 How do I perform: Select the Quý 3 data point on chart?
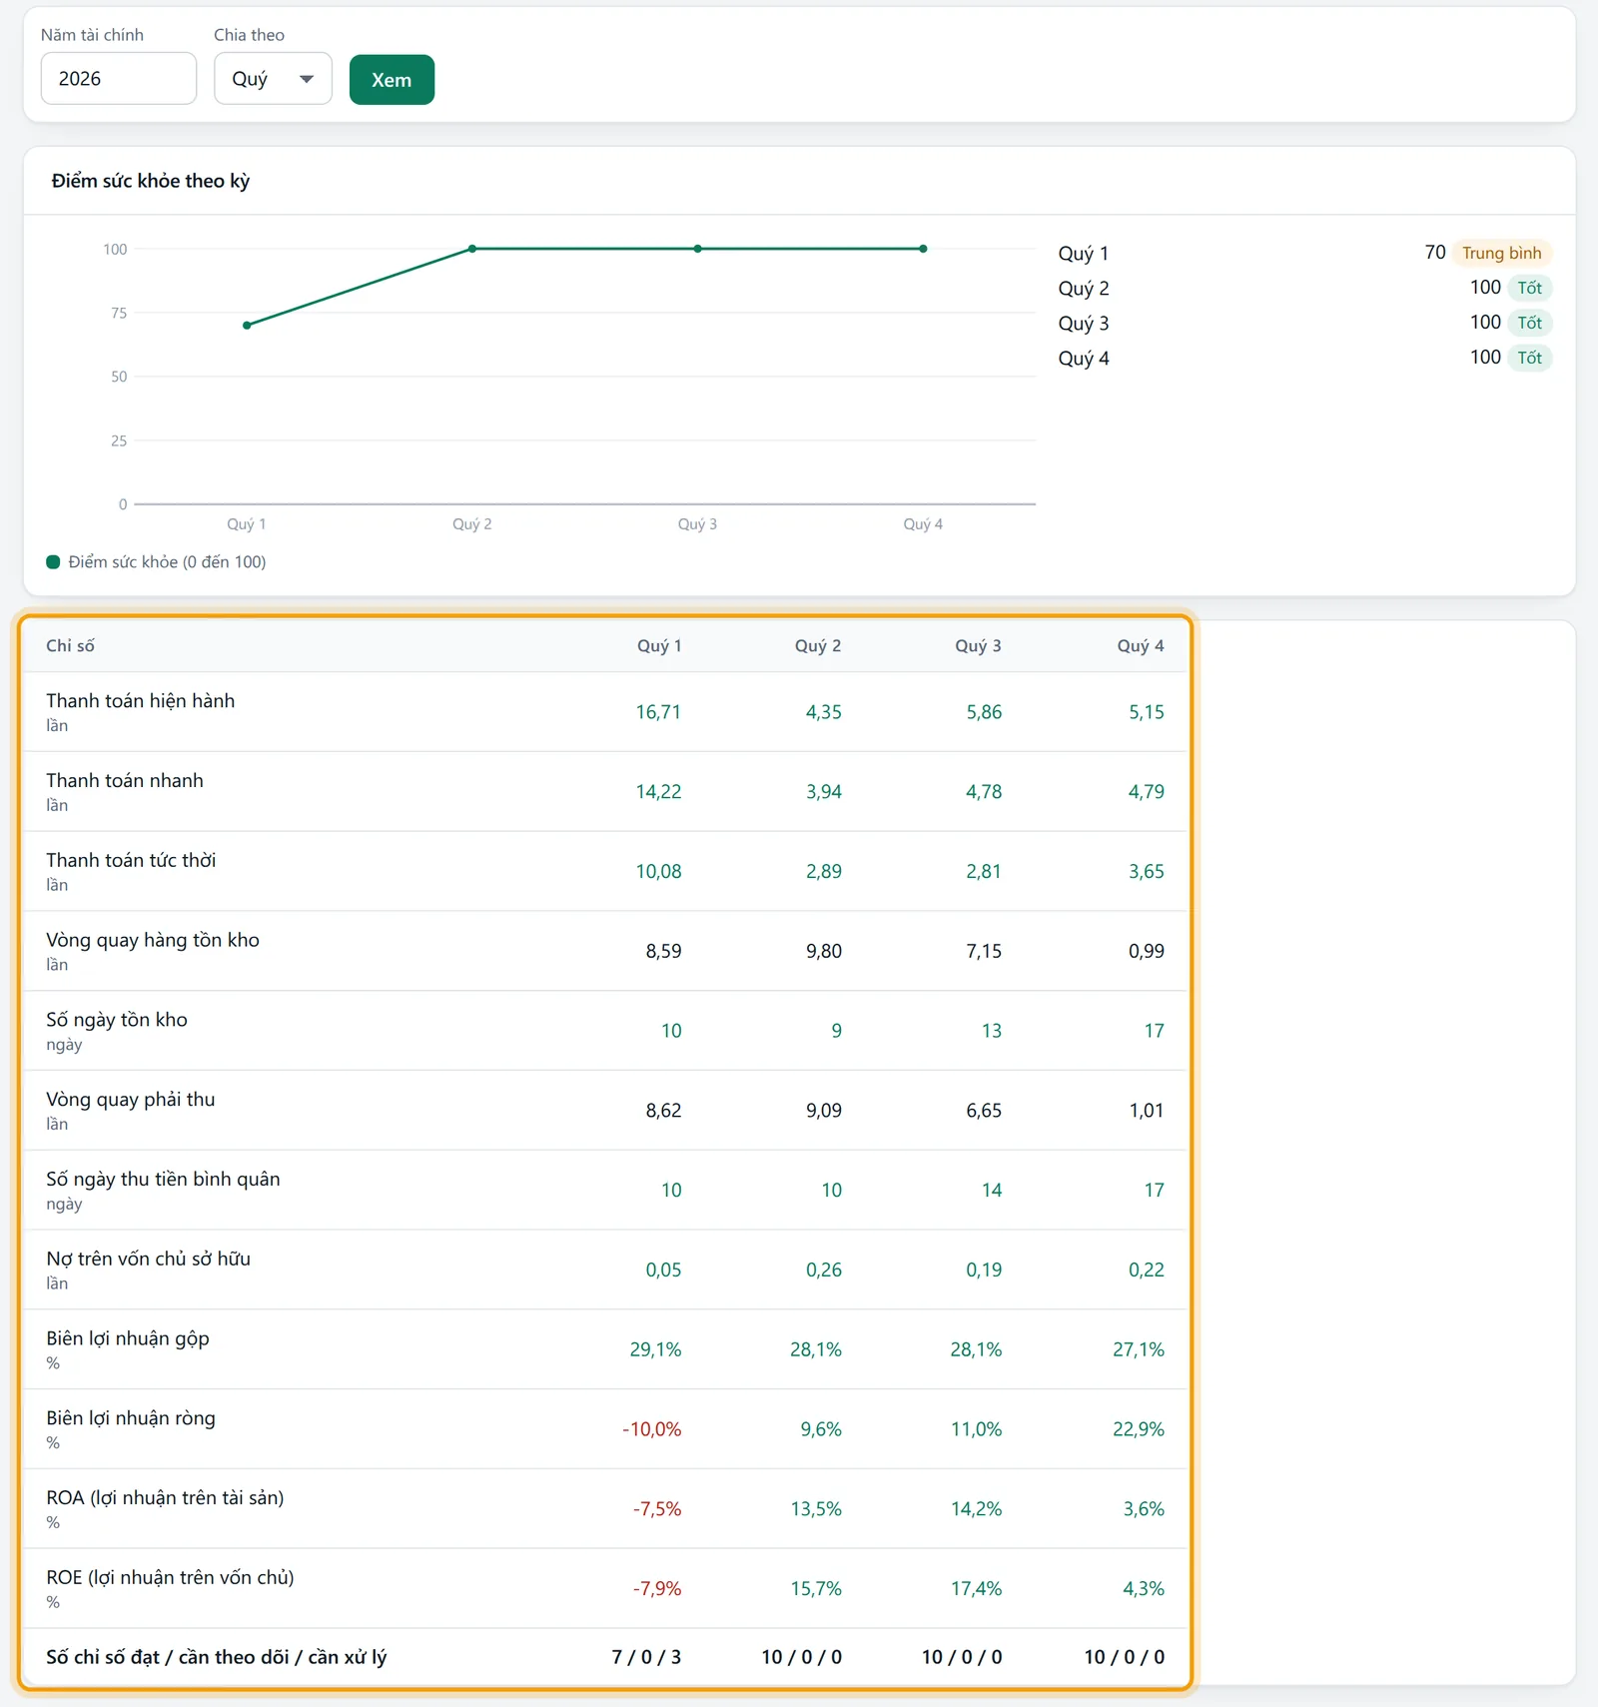(x=698, y=249)
